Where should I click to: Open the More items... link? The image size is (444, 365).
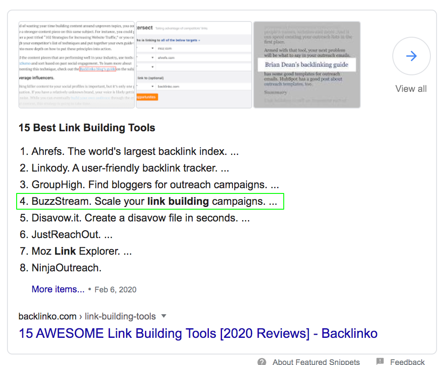[58, 289]
